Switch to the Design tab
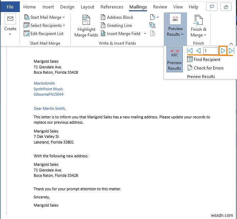 point(67,7)
